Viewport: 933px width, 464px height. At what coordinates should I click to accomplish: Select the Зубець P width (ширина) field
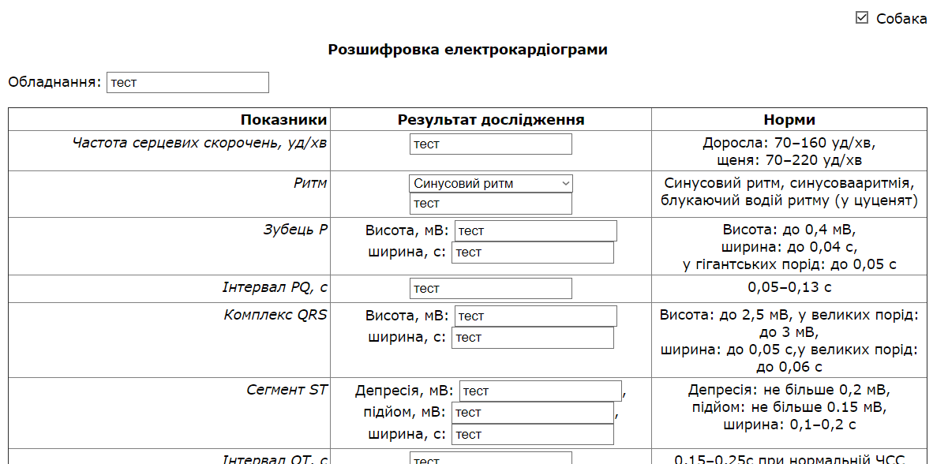(532, 253)
